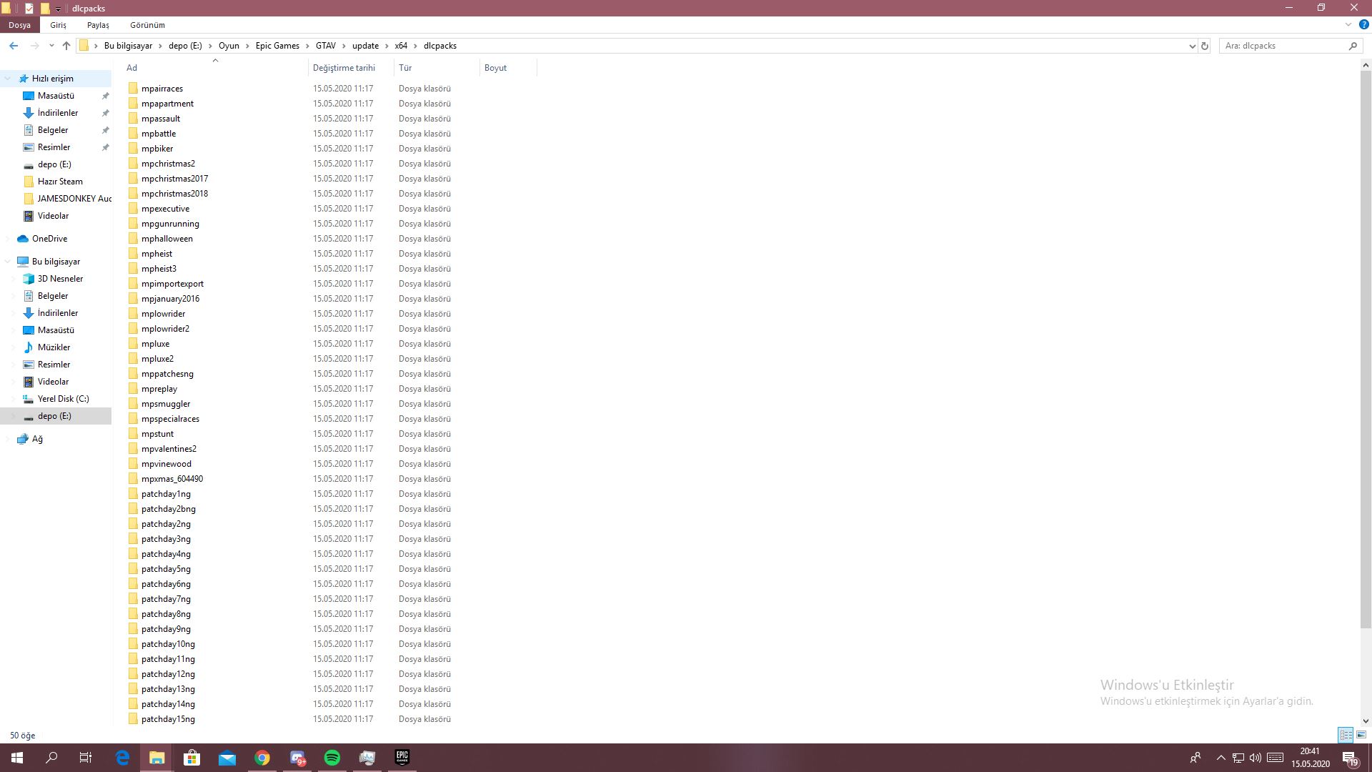Open the Explorer help question mark
The width and height of the screenshot is (1372, 772).
point(1363,24)
